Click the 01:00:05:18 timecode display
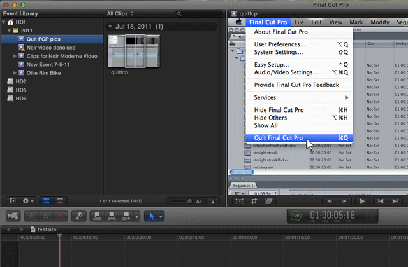Image resolution: width=408 pixels, height=267 pixels. tap(332, 215)
